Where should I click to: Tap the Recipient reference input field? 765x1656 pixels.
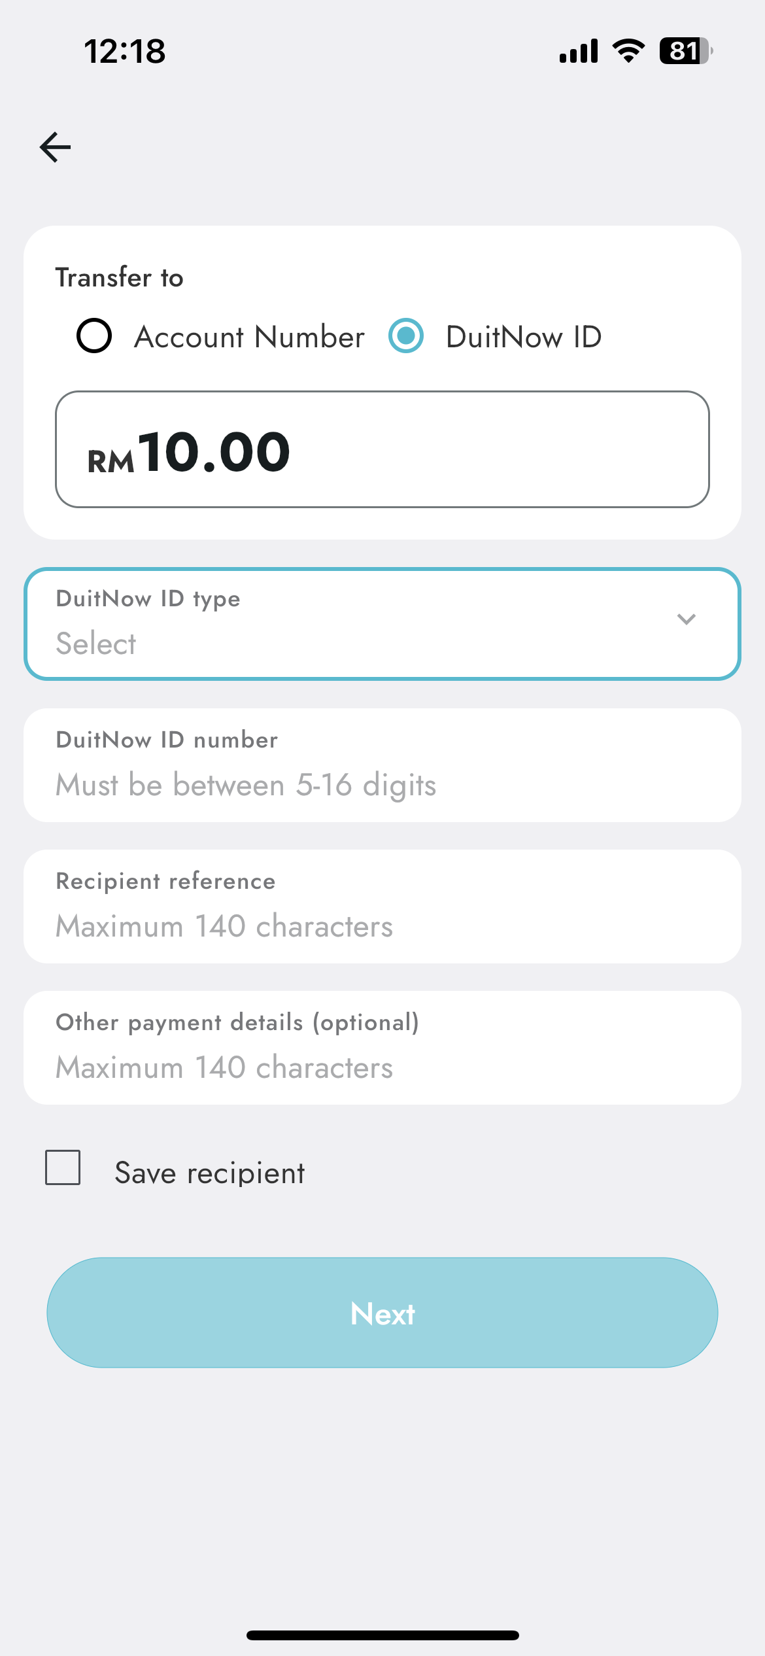click(x=382, y=906)
